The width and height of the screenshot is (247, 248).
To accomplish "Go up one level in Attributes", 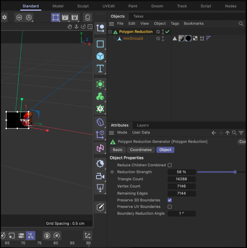I will click(227, 133).
